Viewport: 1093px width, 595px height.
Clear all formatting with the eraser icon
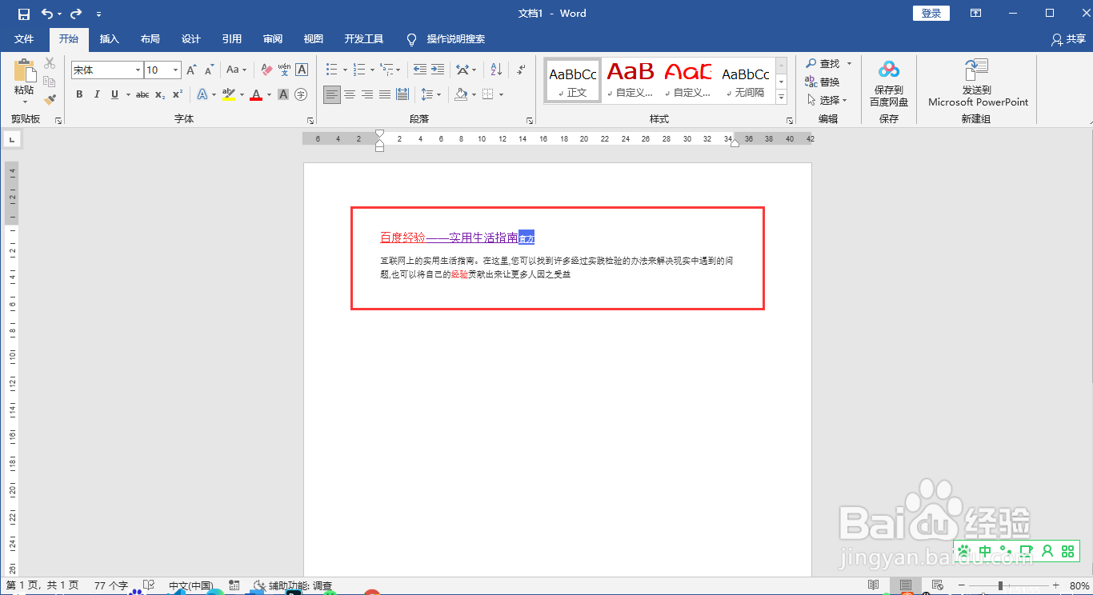point(267,70)
